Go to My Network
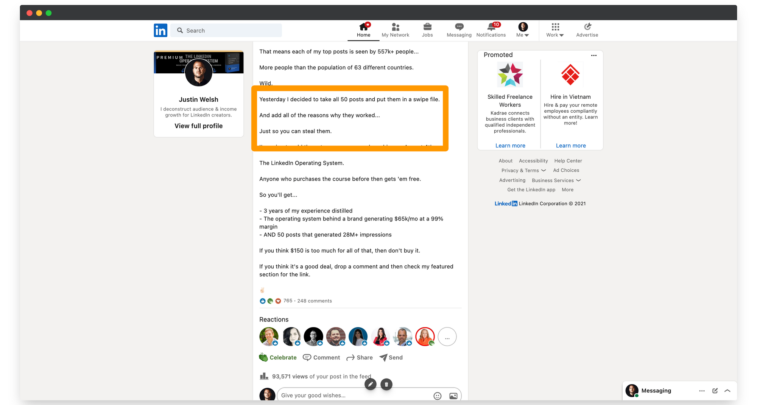 click(x=396, y=30)
